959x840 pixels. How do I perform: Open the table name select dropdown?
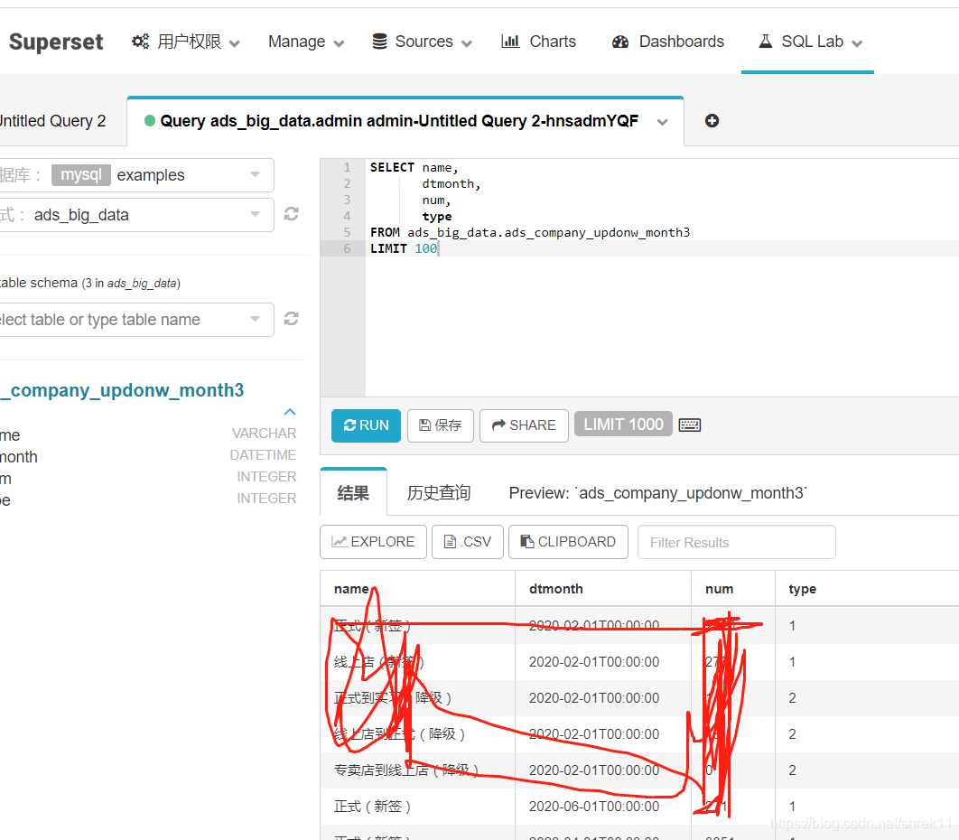point(135,320)
